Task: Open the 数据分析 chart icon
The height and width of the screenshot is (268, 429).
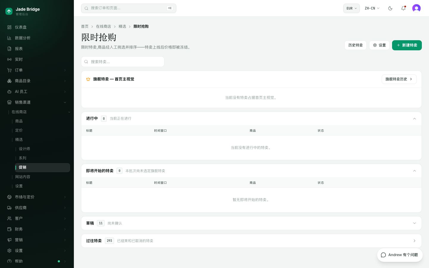Action: pyautogui.click(x=9, y=38)
